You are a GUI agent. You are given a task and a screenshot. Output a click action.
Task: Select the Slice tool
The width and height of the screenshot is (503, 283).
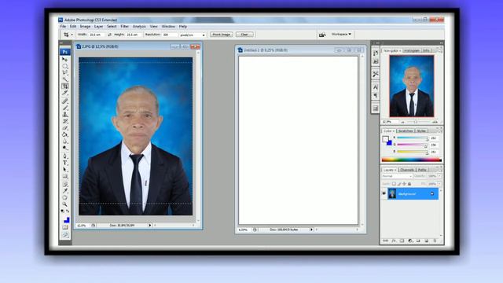pyautogui.click(x=64, y=93)
